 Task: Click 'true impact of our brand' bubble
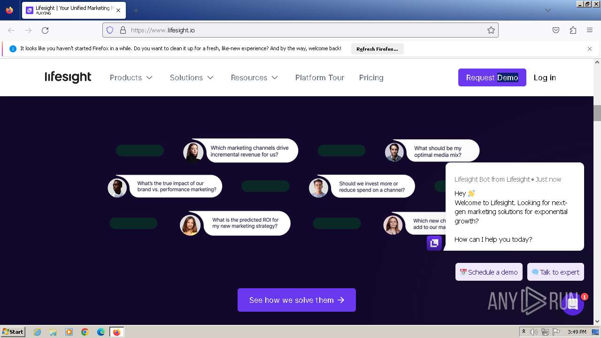coord(176,187)
